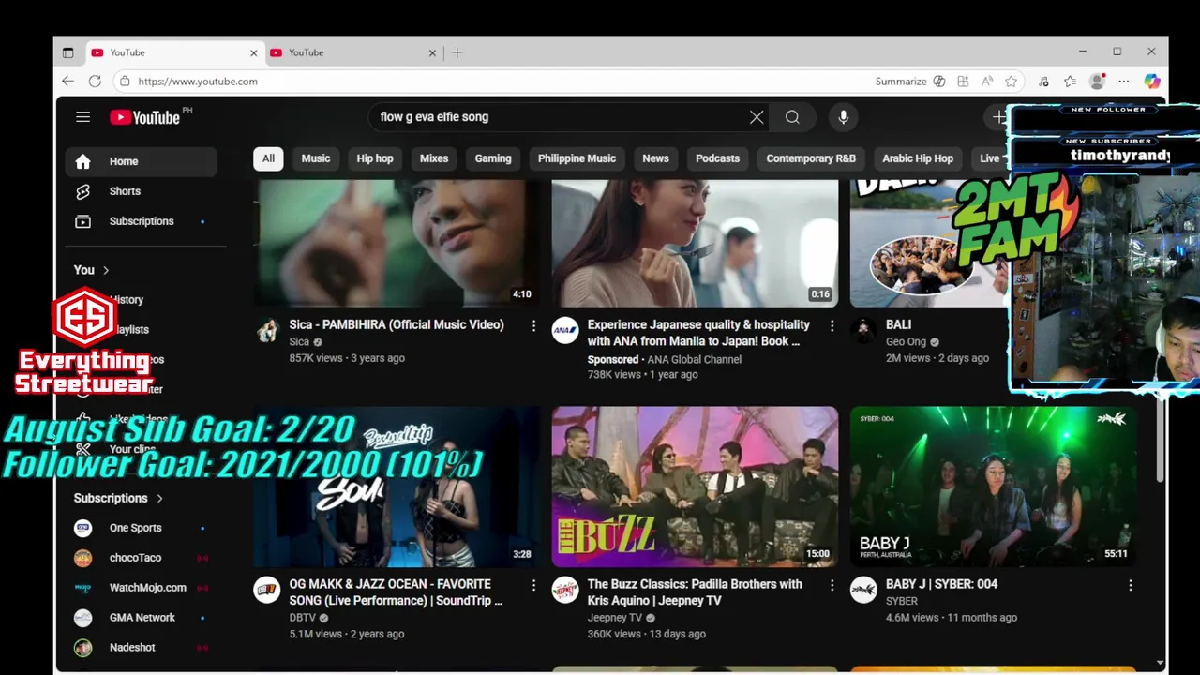
Task: Click the ANA Global Channel name
Action: [693, 359]
